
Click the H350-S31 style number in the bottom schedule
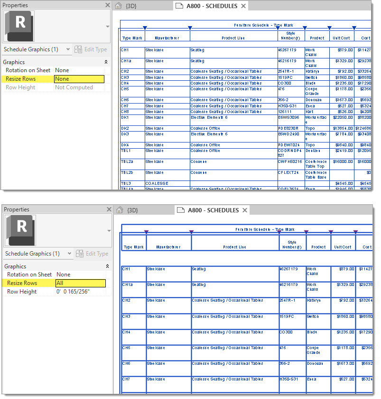288,379
